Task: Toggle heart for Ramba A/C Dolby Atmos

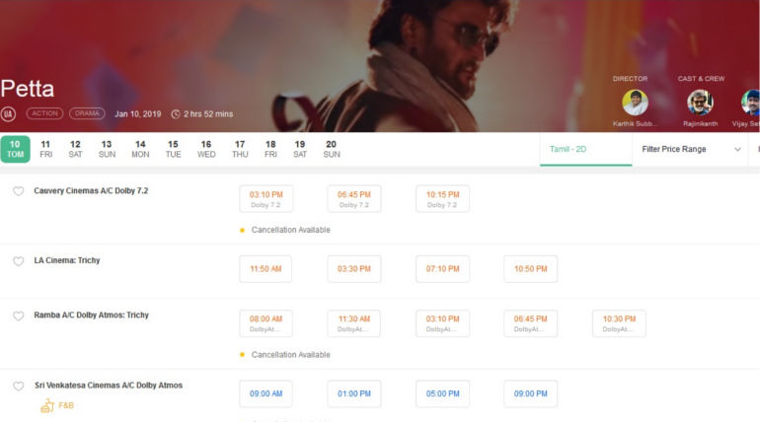Action: pos(18,316)
